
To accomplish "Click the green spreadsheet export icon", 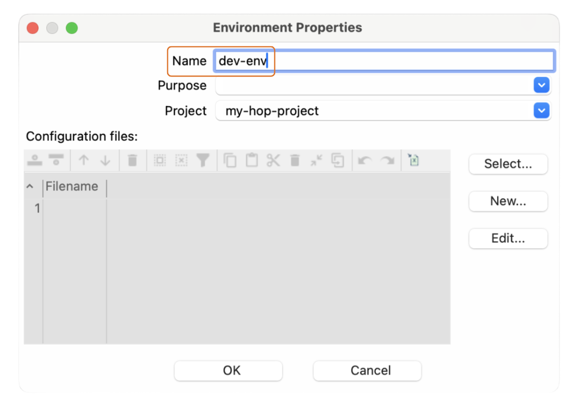I will [414, 160].
